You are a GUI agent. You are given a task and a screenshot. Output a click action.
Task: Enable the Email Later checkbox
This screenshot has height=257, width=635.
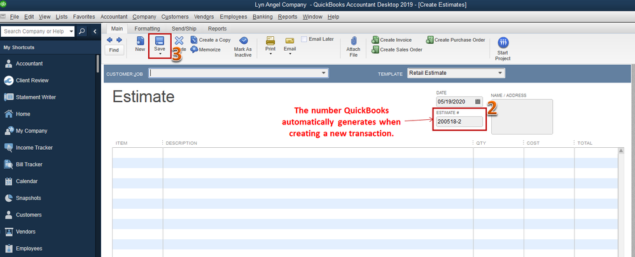(x=304, y=39)
